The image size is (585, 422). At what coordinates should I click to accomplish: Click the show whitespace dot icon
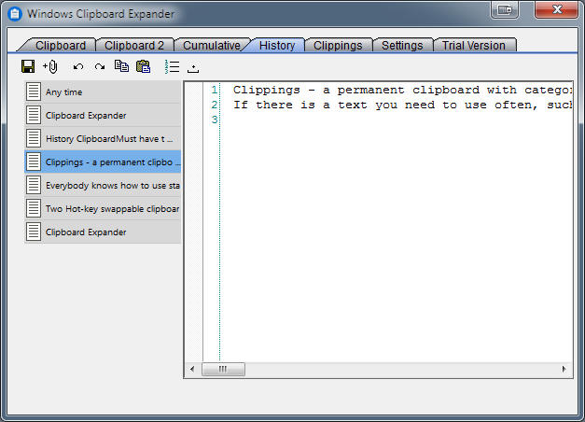(x=193, y=68)
